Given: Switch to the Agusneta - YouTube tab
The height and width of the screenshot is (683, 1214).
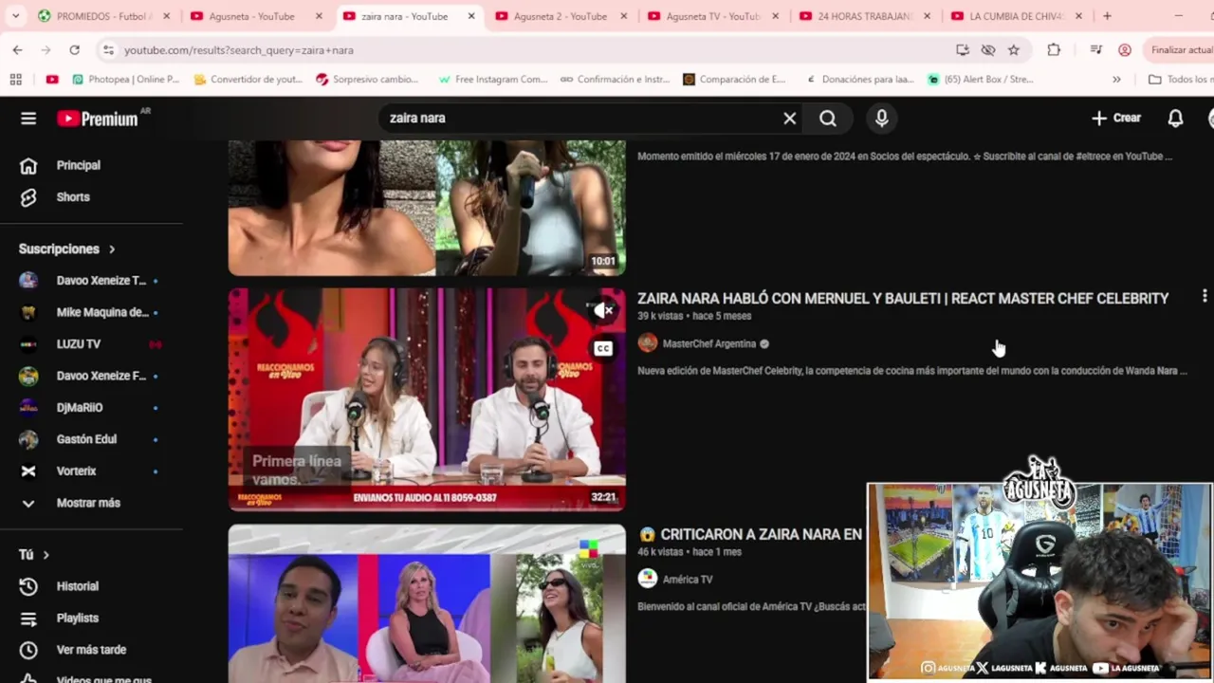Looking at the screenshot, I should [x=256, y=16].
